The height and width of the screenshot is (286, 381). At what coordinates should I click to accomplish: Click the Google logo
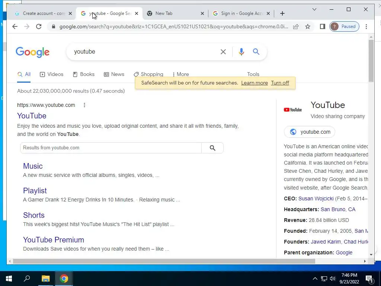click(x=33, y=52)
